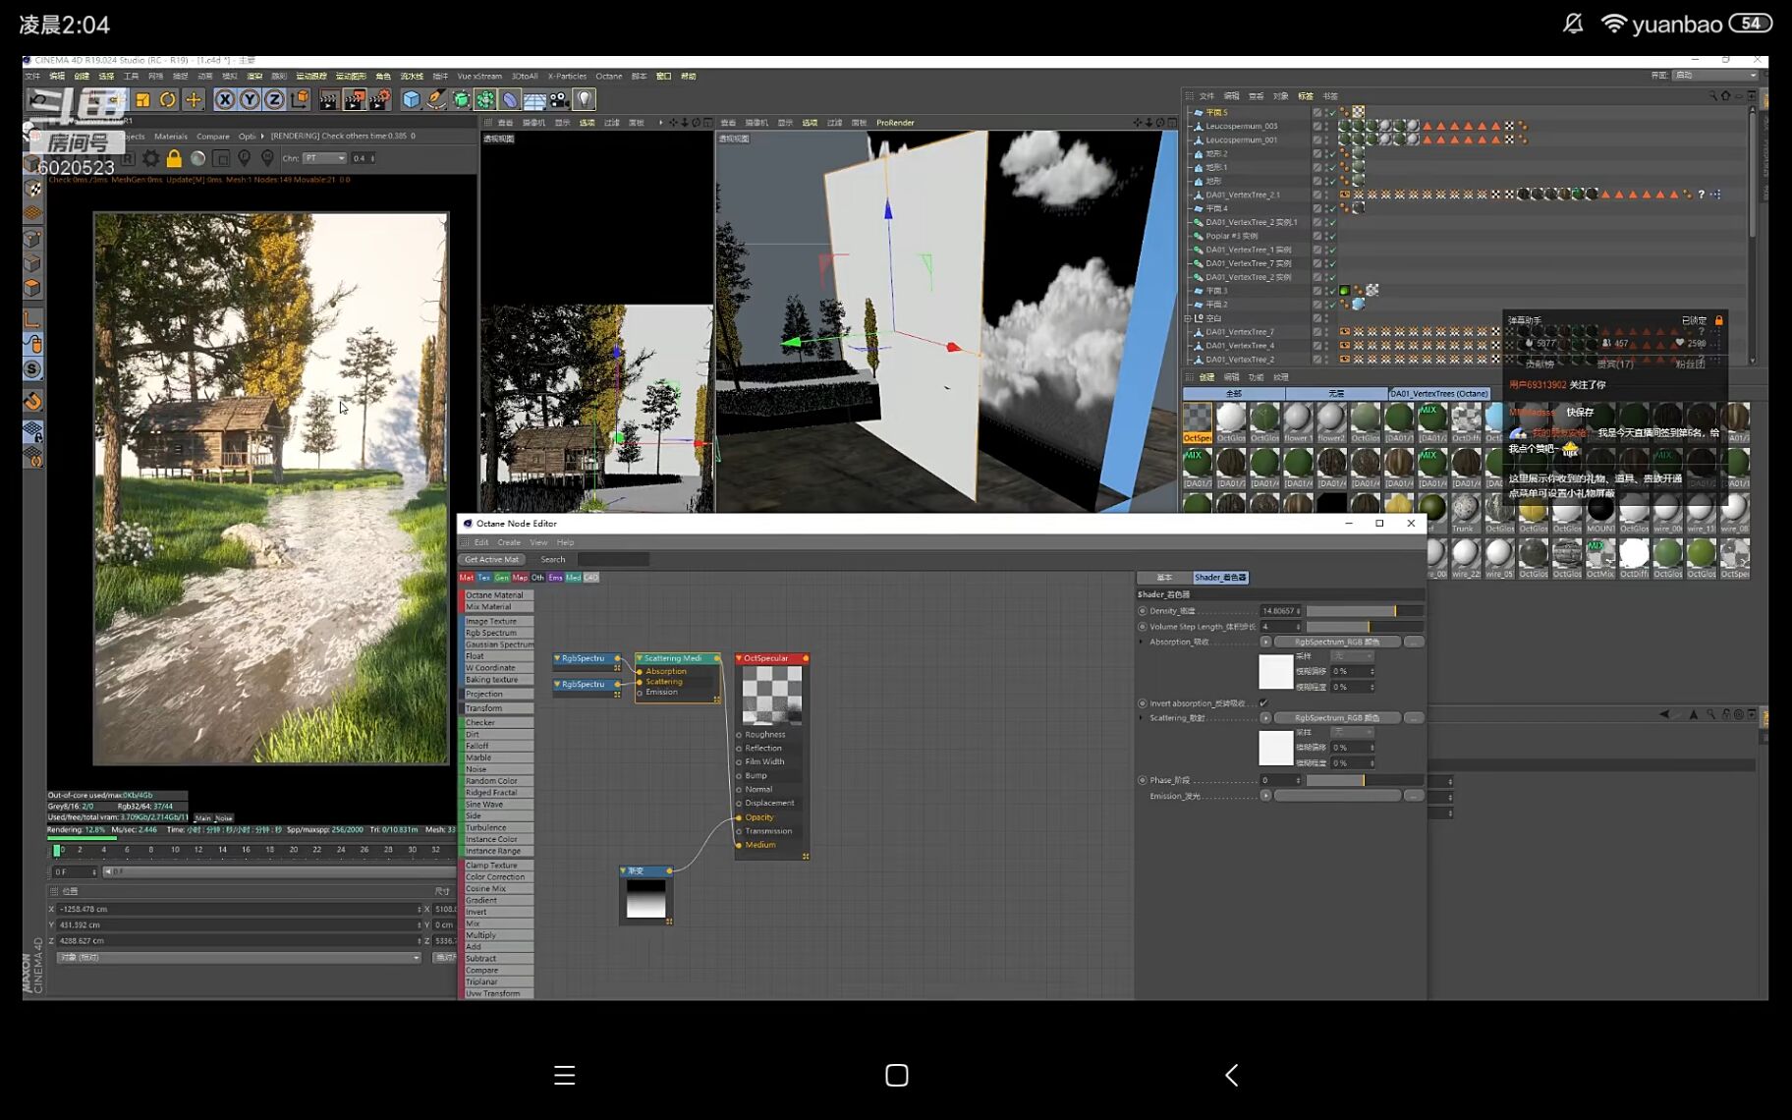1792x1120 pixels.
Task: Select the Rotate tool in toolbar
Action: (x=168, y=99)
